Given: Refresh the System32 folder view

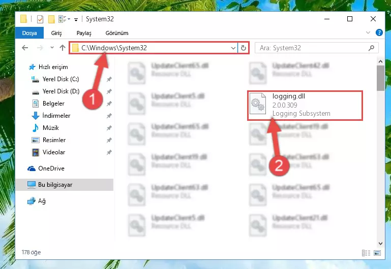Looking at the screenshot, I should tap(244, 48).
